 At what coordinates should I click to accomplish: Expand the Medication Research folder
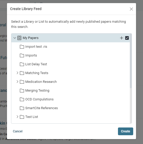17,82
